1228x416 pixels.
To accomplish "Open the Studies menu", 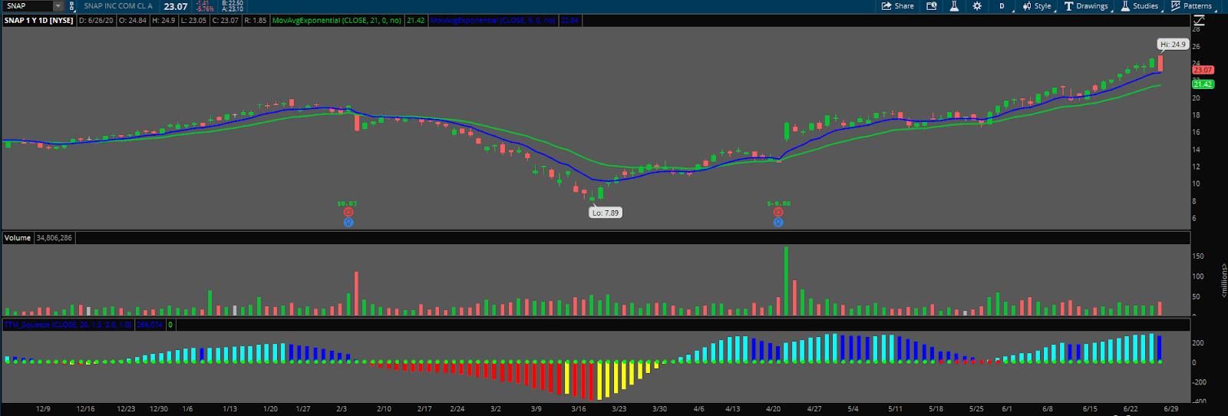I will [1140, 6].
